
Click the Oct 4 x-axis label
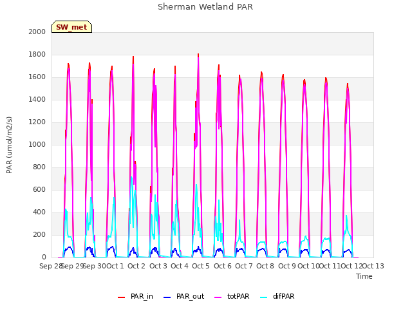pos(180,266)
